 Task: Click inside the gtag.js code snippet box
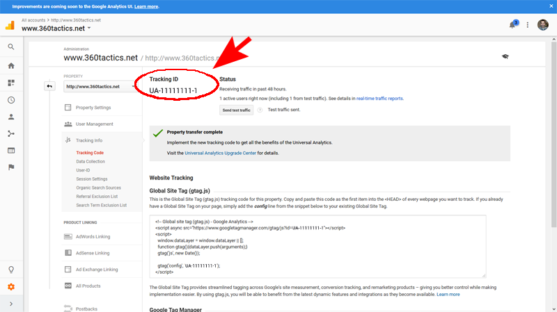click(x=317, y=247)
